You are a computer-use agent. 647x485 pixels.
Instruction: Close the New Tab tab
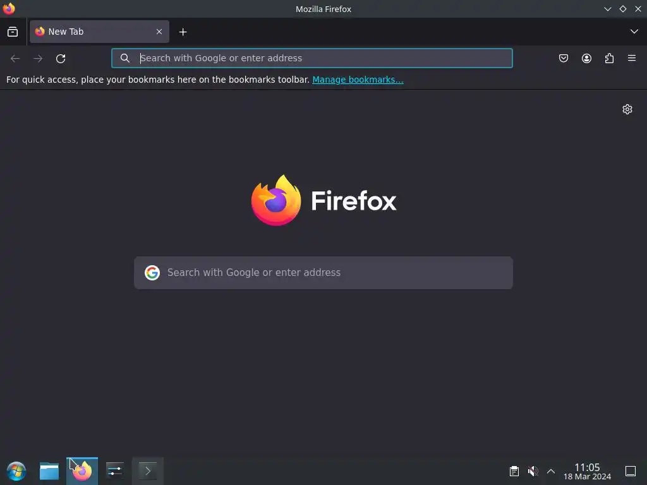[x=159, y=32]
